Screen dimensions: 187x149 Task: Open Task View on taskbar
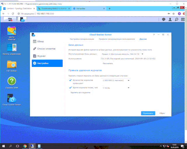18,146
